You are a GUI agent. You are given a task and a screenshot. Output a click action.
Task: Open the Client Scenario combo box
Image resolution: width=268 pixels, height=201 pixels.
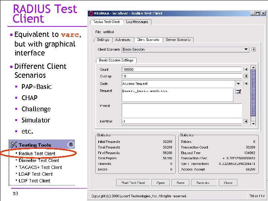[185, 50]
